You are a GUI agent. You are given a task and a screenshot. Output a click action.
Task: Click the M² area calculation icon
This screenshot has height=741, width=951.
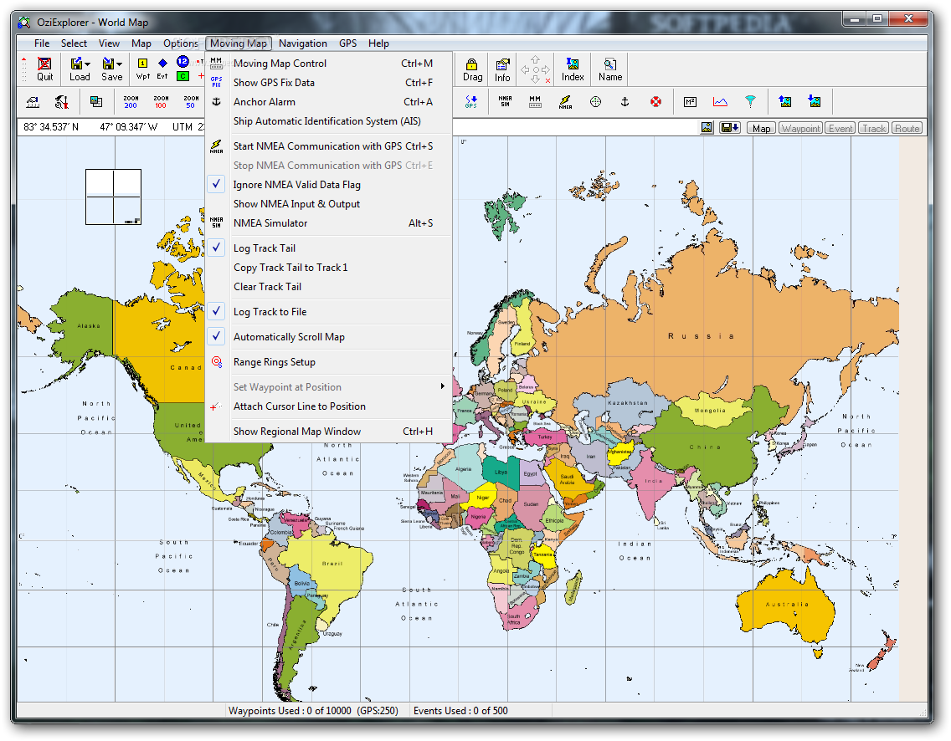point(690,102)
